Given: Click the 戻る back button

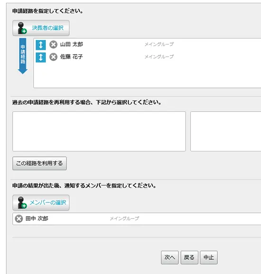Looking at the screenshot, I should [189, 257].
